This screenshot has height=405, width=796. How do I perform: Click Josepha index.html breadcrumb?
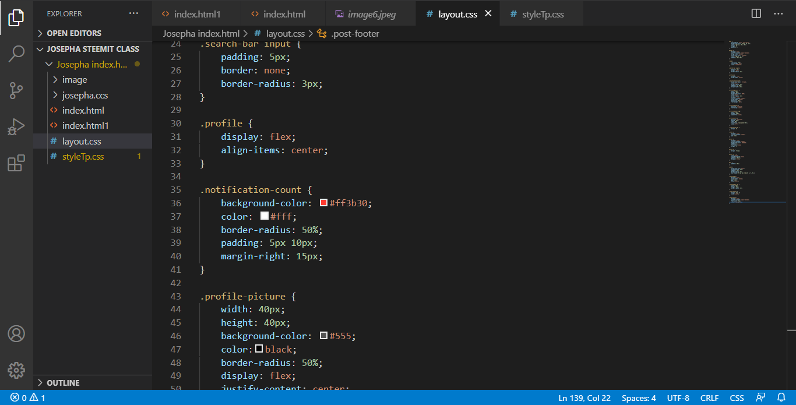(x=201, y=34)
